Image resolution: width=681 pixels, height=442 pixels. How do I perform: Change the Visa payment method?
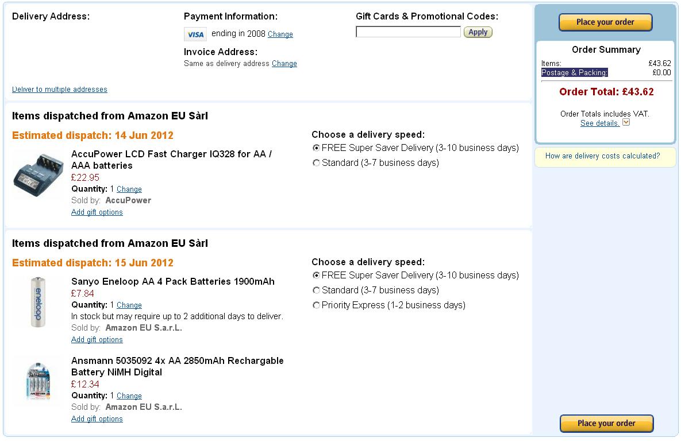280,34
